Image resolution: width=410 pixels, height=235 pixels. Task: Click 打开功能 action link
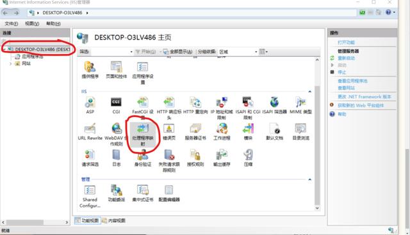tap(346, 43)
